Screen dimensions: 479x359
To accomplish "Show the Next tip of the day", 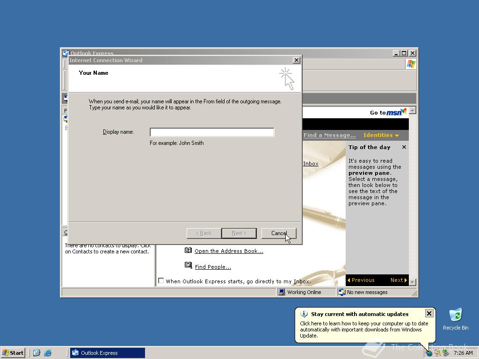I will point(399,280).
